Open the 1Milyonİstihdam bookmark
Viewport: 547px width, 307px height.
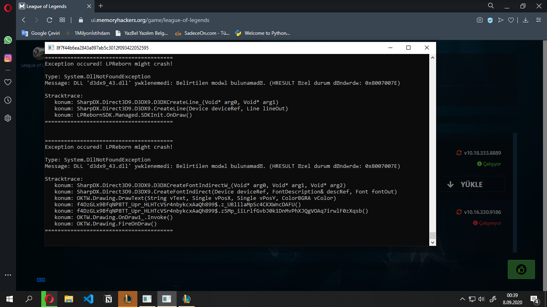(88, 33)
